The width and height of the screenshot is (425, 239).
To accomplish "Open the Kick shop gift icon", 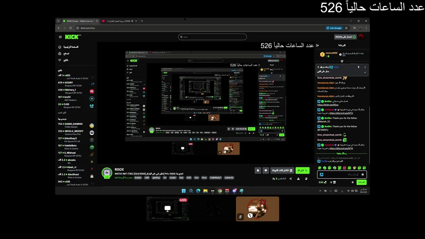I will pos(335,182).
